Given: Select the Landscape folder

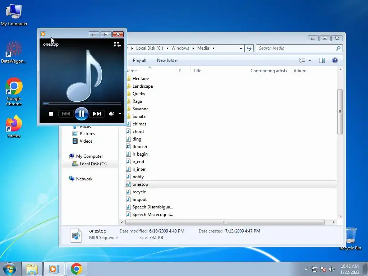Looking at the screenshot, I should [142, 86].
